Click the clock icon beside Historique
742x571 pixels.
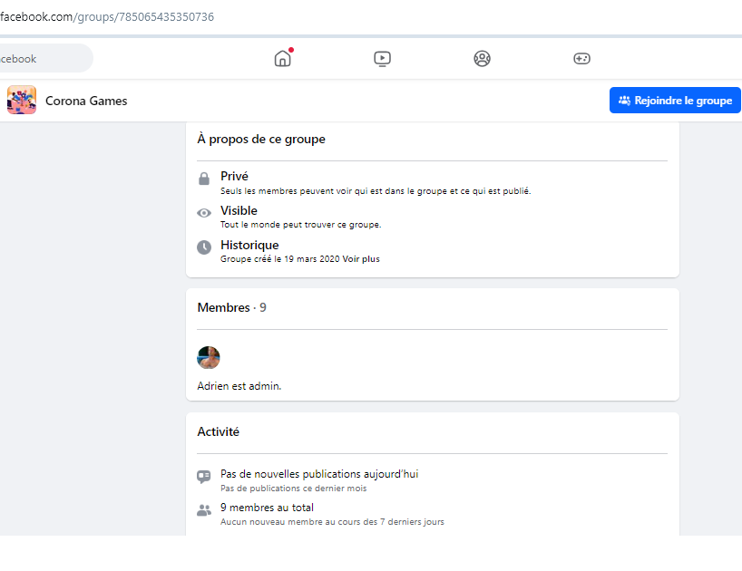(x=204, y=247)
